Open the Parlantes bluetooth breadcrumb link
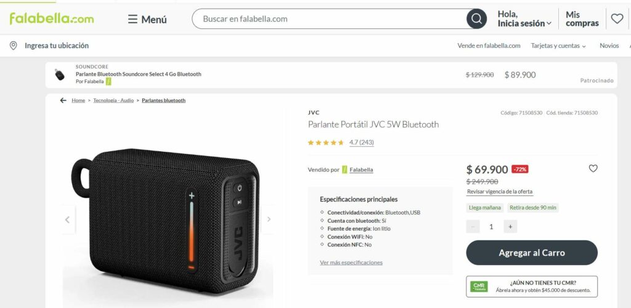This screenshot has width=631, height=308. coord(163,100)
